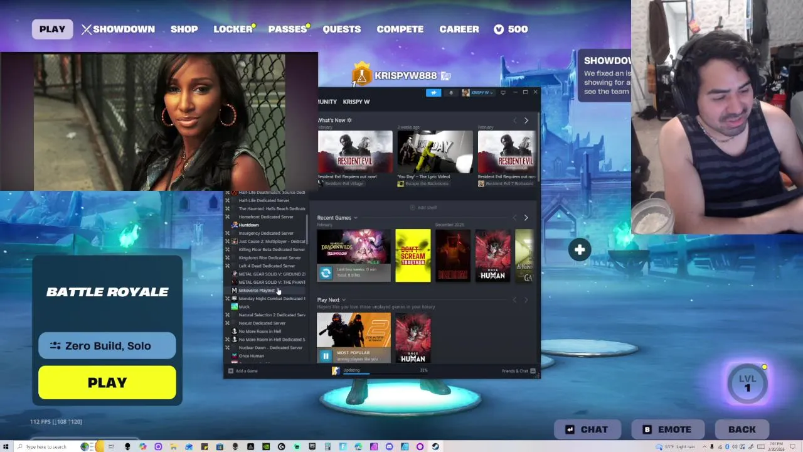803x452 pixels.
Task: Open Zero Build, Solo mode selector
Action: click(107, 346)
